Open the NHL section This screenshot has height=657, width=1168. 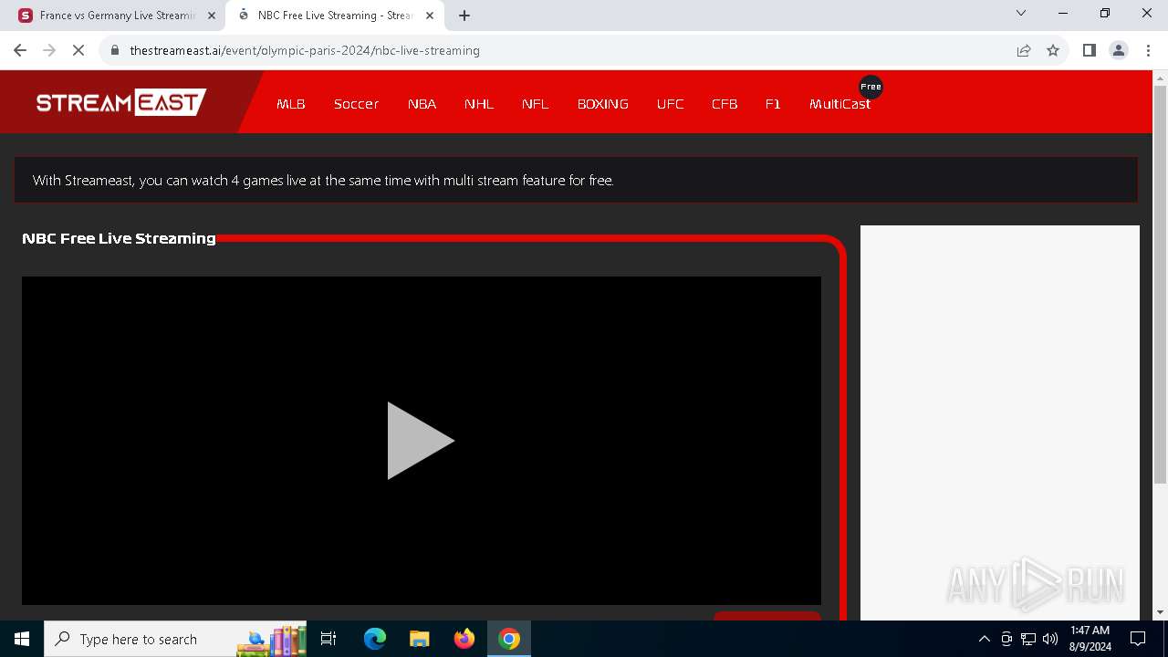click(479, 104)
